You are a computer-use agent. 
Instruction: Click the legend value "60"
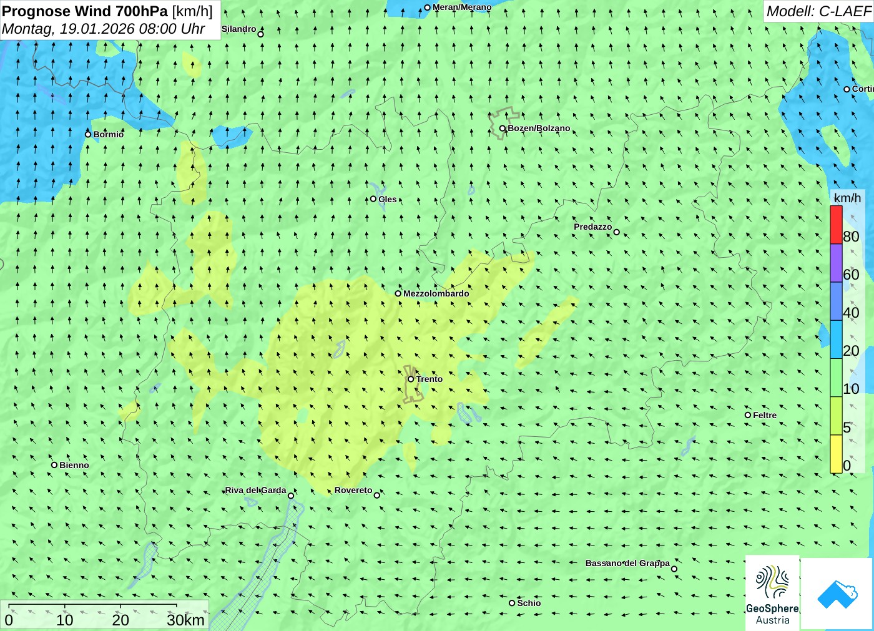[x=851, y=275]
